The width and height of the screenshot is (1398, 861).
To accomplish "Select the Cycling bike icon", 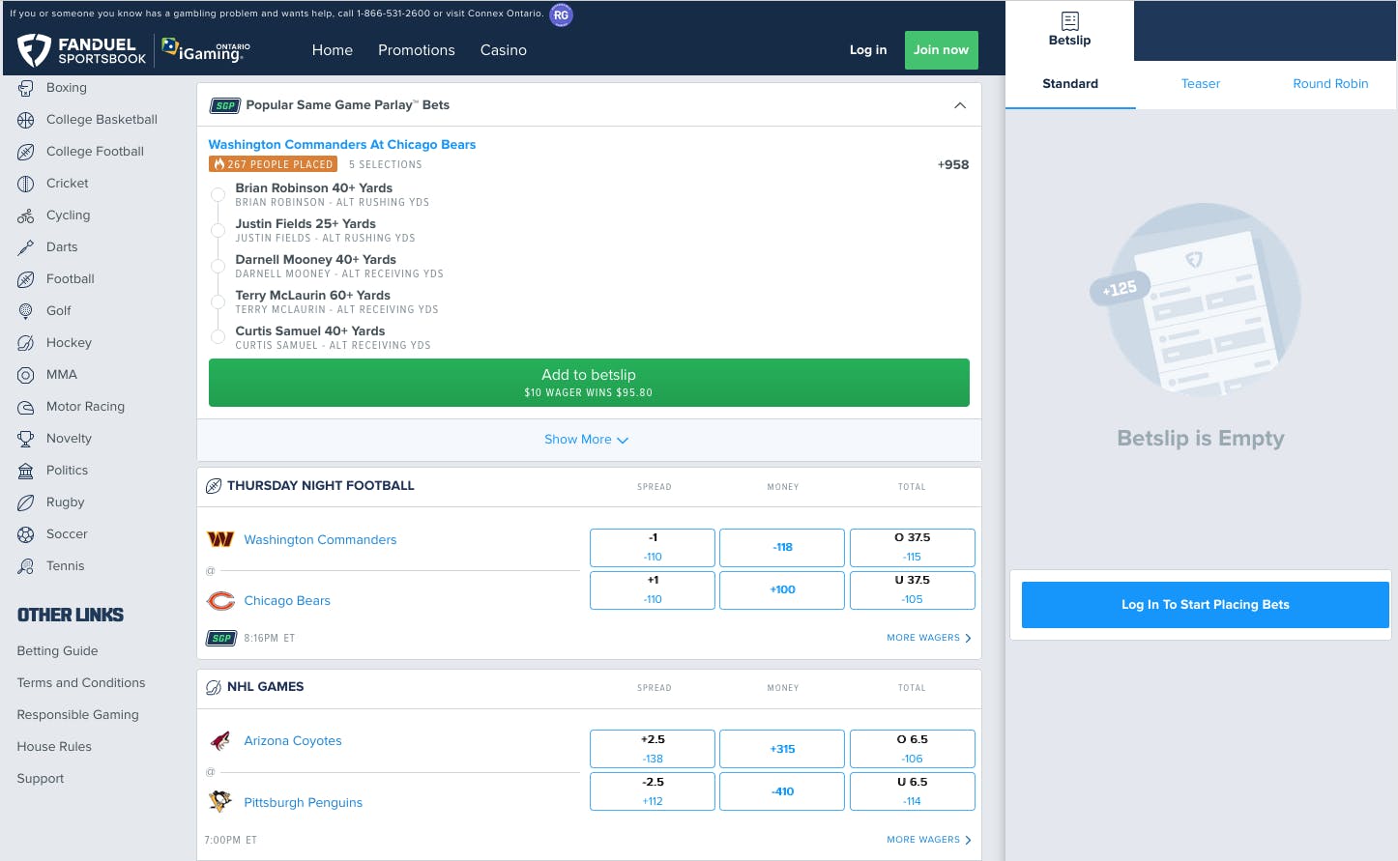I will [x=26, y=215].
